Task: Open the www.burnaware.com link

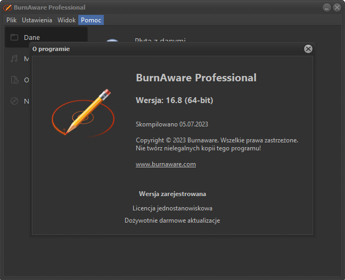Action: tap(166, 164)
